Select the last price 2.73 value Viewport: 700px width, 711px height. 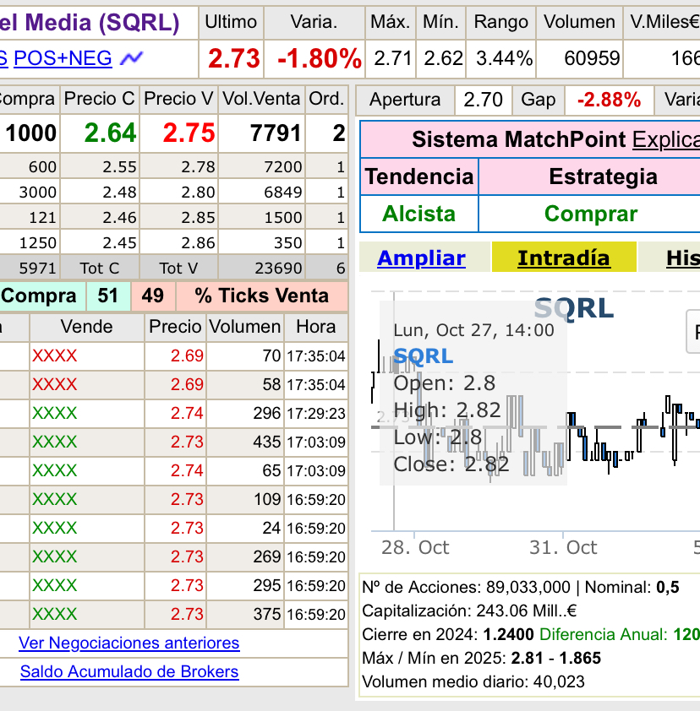pyautogui.click(x=233, y=59)
